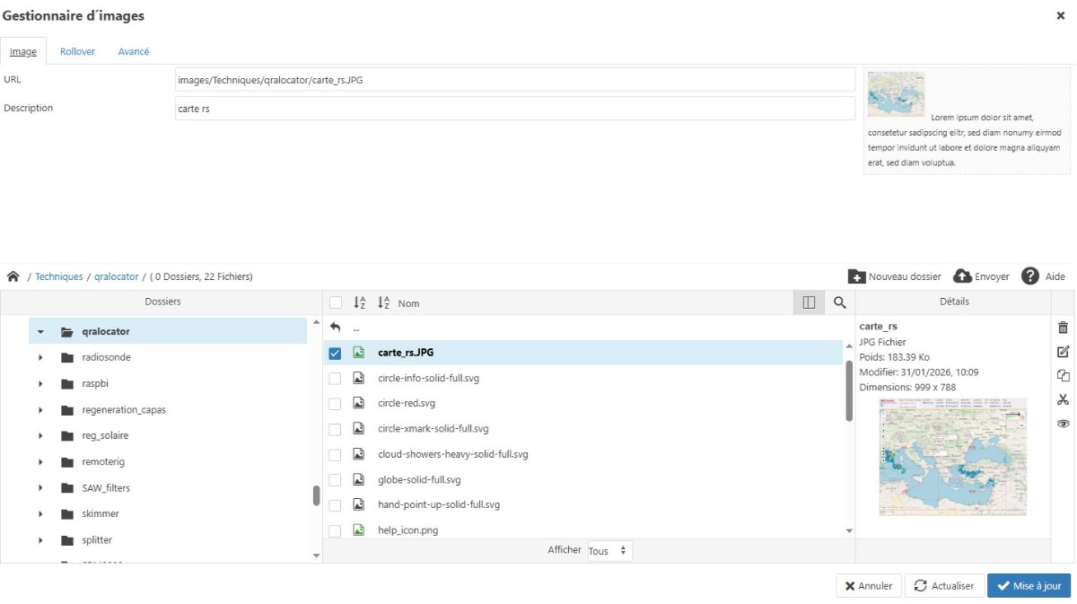
Task: Open the file search magnifier
Action: coord(840,303)
